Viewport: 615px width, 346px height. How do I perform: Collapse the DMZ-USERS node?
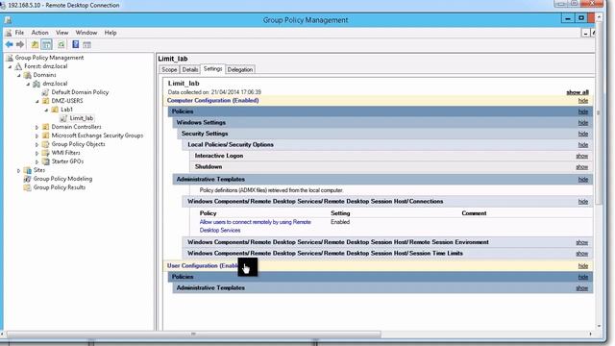point(37,101)
